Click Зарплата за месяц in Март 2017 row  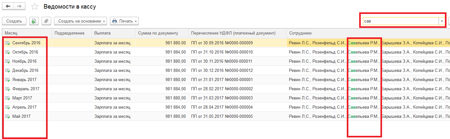(x=112, y=98)
